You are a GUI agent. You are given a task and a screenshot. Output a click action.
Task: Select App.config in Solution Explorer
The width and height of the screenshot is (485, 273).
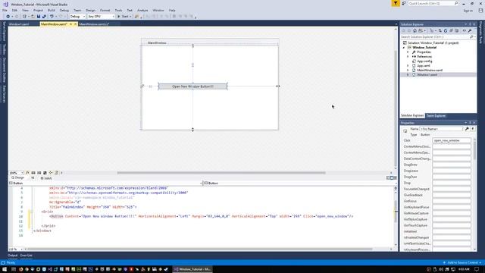pyautogui.click(x=424, y=61)
